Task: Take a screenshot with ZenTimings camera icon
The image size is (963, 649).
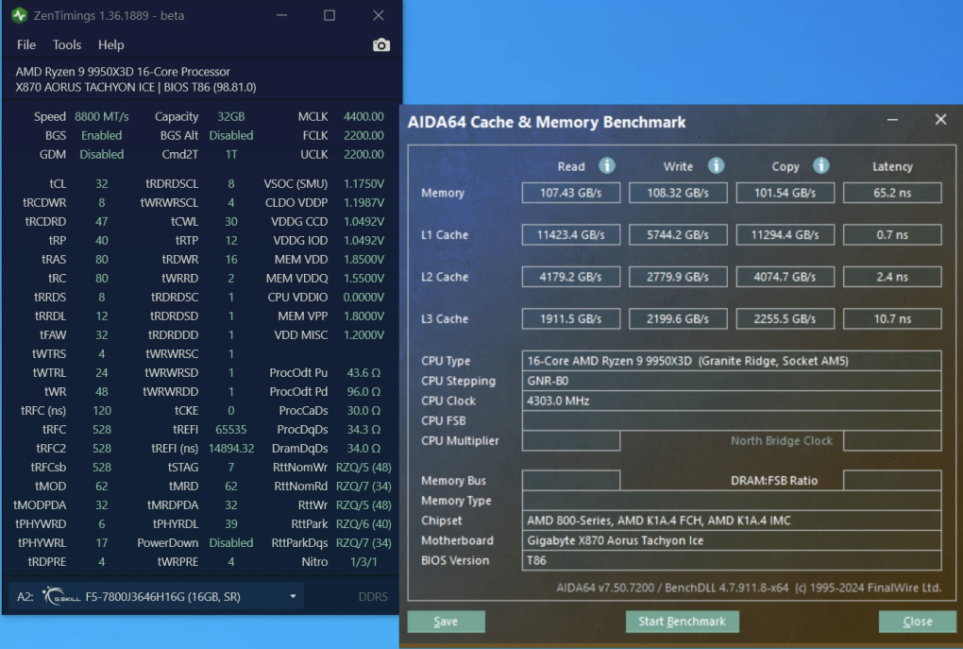Action: 381,44
